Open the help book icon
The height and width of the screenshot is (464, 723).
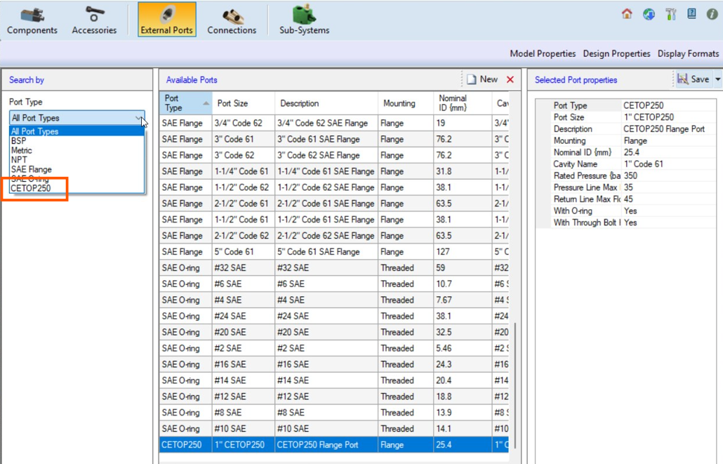691,14
